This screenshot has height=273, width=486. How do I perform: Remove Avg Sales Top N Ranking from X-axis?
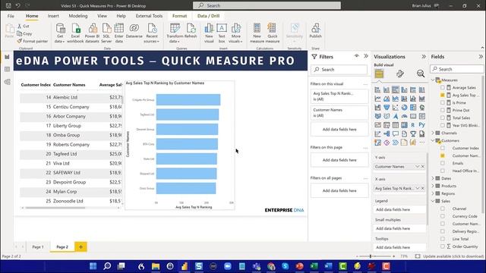423,188
